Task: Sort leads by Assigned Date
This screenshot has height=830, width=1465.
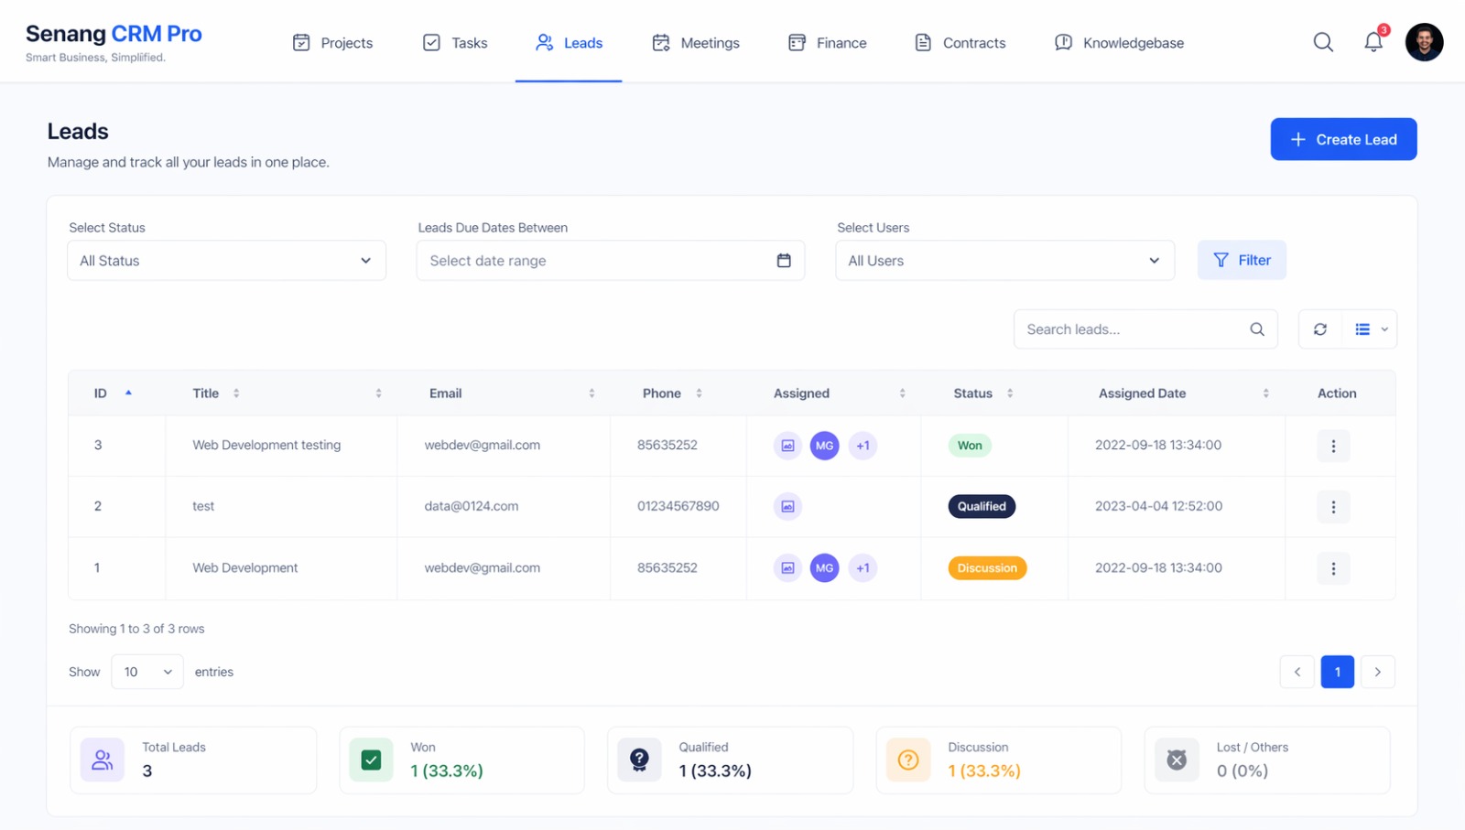Action: point(1265,393)
